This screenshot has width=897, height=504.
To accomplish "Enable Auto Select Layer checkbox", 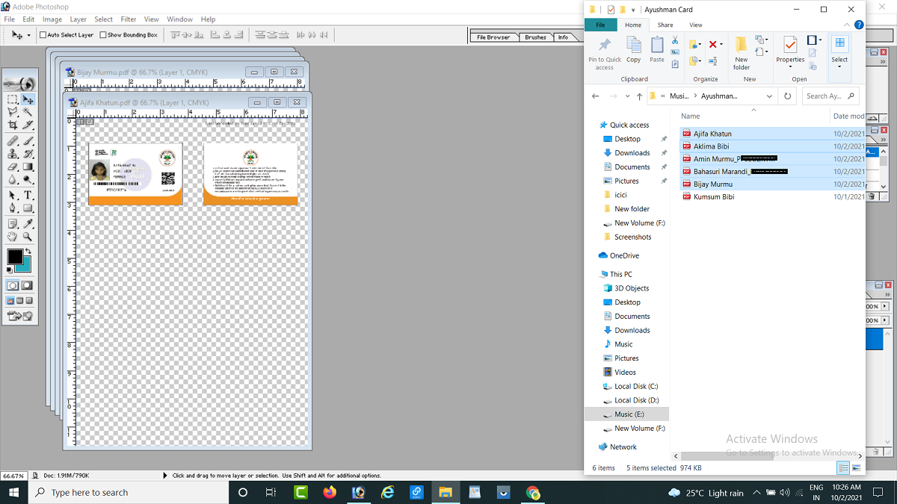I will [x=43, y=35].
